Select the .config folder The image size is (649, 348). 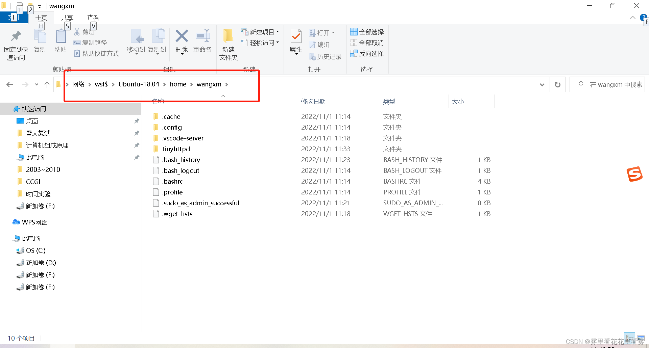[172, 127]
